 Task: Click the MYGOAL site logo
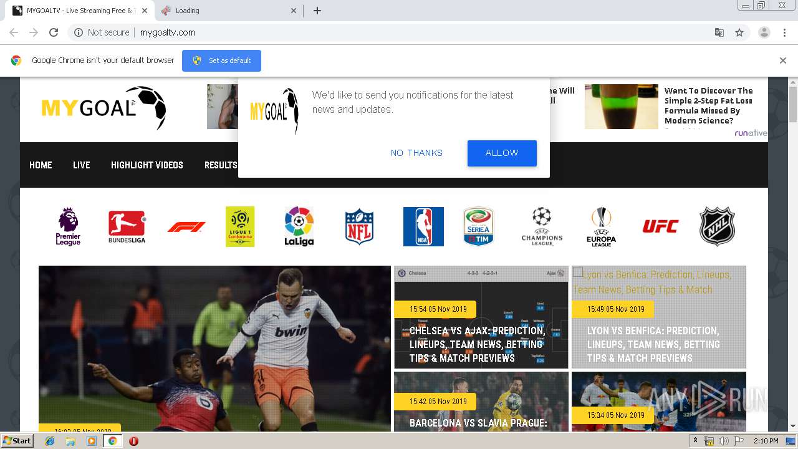click(x=103, y=108)
